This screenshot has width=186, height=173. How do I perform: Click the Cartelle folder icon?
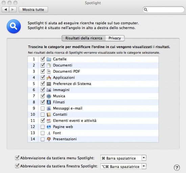(49, 59)
